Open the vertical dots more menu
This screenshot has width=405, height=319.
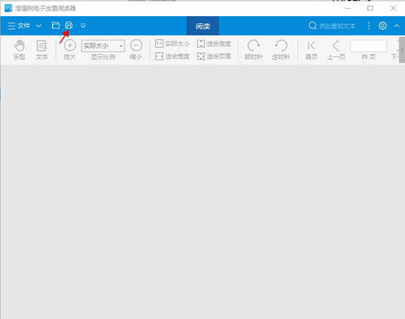tap(369, 26)
